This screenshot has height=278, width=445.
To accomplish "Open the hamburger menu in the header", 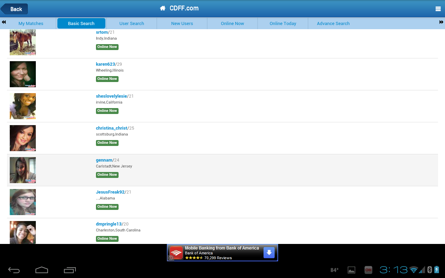I will 438,9.
